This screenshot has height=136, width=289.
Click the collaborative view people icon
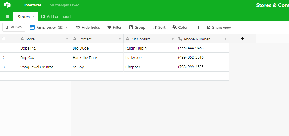pos(60,27)
